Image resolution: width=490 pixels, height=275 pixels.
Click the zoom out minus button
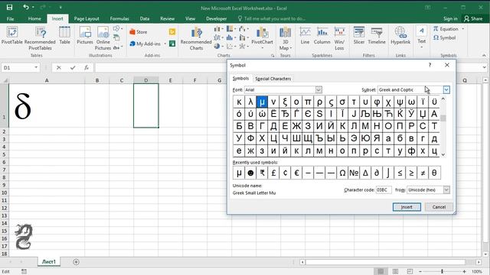[x=420, y=272]
